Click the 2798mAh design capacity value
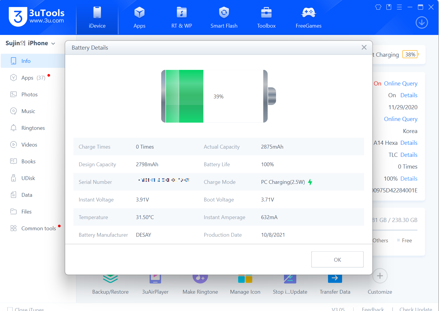This screenshot has width=439, height=311. point(147,164)
